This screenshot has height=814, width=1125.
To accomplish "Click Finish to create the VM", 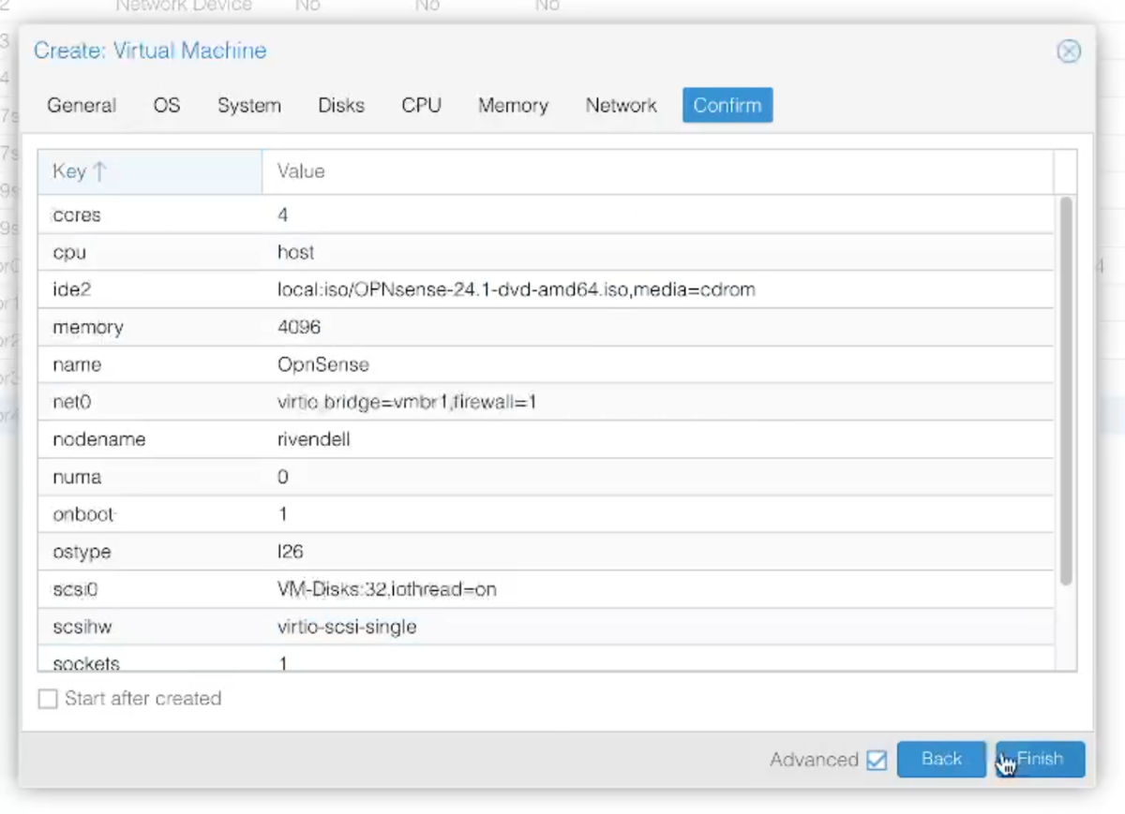I will click(x=1040, y=759).
